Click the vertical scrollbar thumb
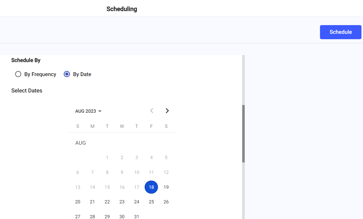This screenshot has height=219, width=363. [x=243, y=133]
